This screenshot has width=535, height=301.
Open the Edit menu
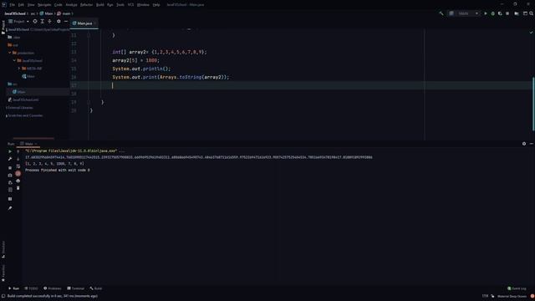21,5
